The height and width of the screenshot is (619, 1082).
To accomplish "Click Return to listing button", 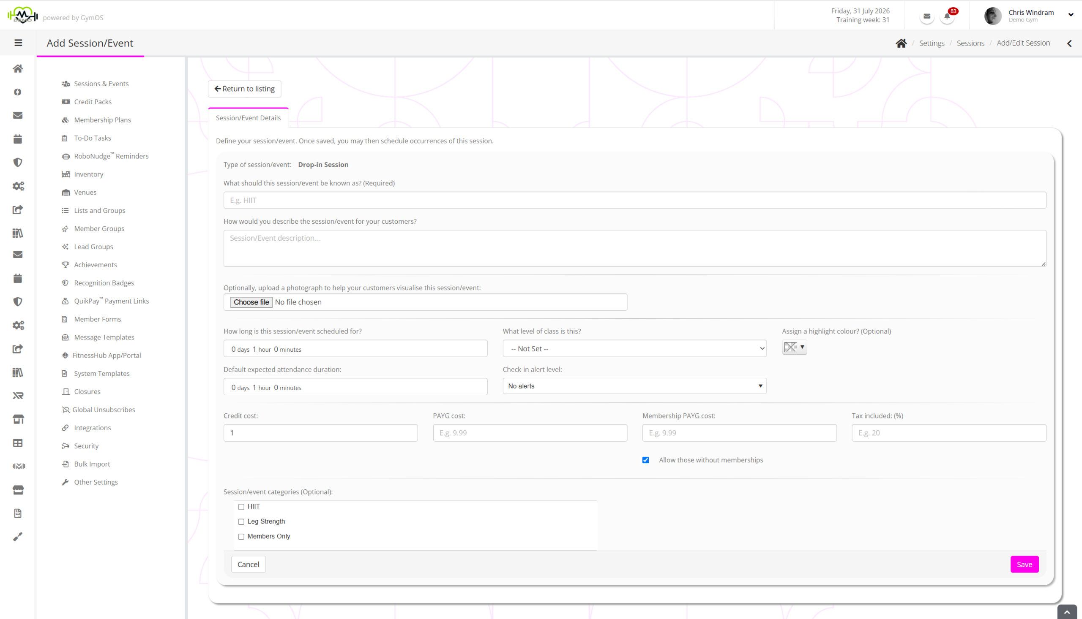I will pyautogui.click(x=245, y=89).
